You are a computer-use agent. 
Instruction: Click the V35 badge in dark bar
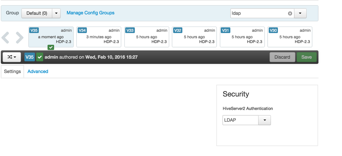click(x=29, y=57)
